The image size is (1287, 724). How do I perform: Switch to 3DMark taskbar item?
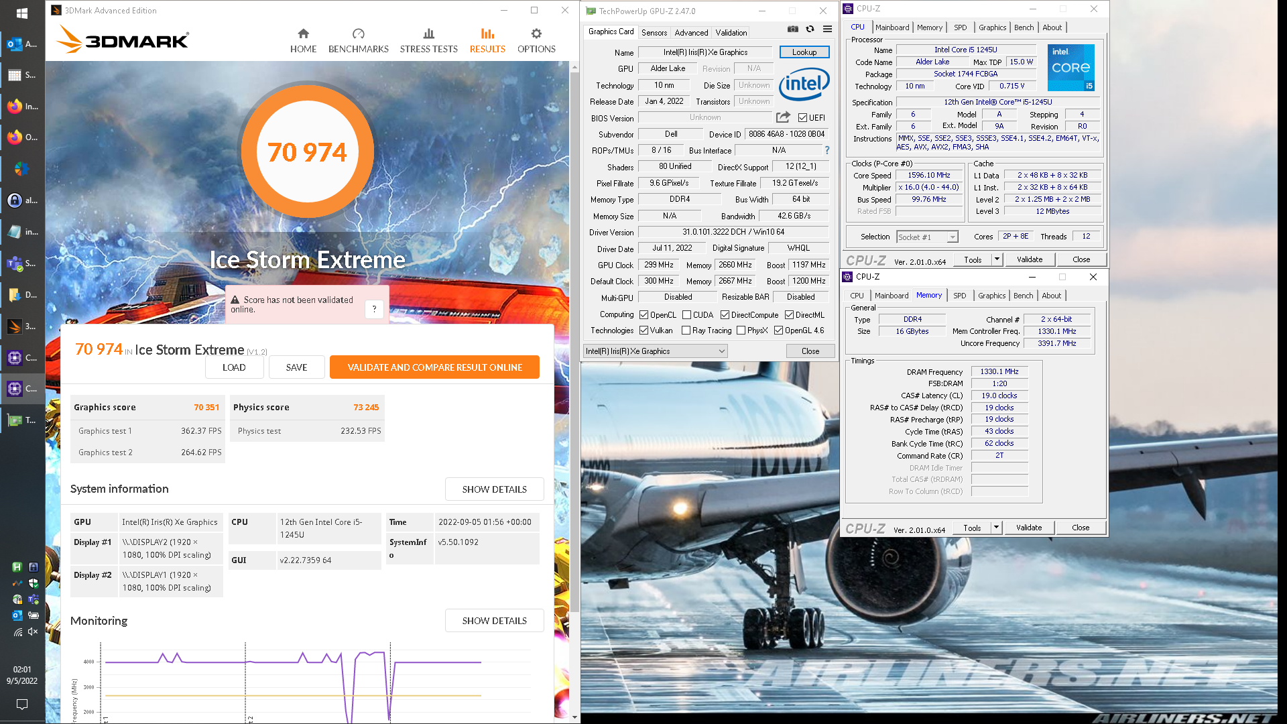click(x=22, y=326)
